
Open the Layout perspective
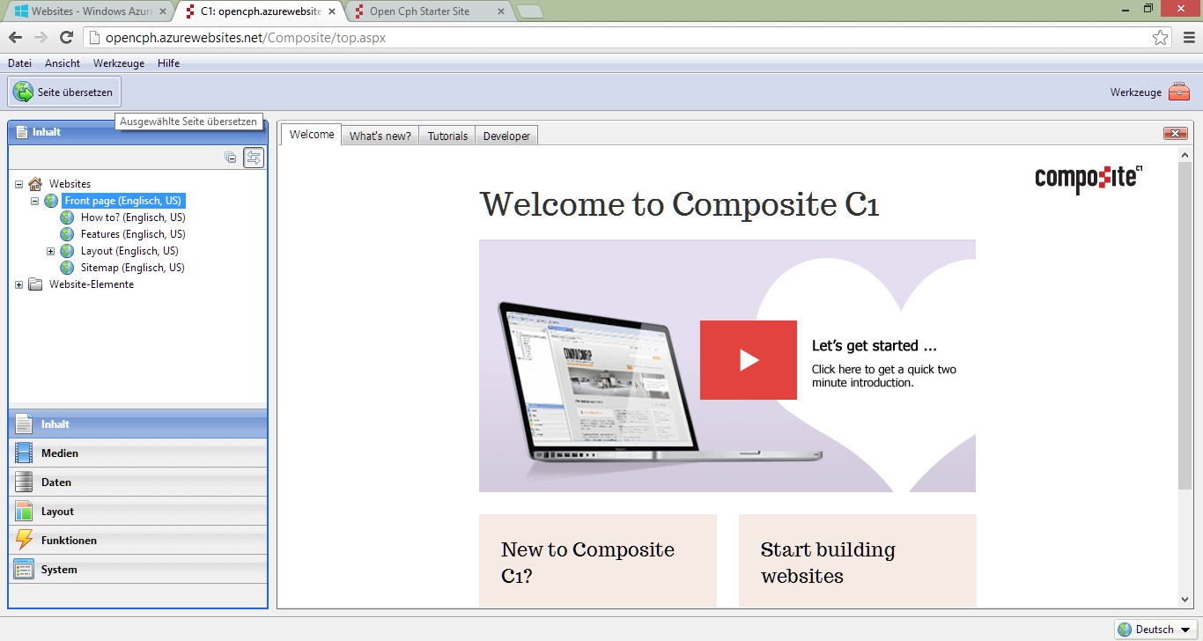coord(56,512)
